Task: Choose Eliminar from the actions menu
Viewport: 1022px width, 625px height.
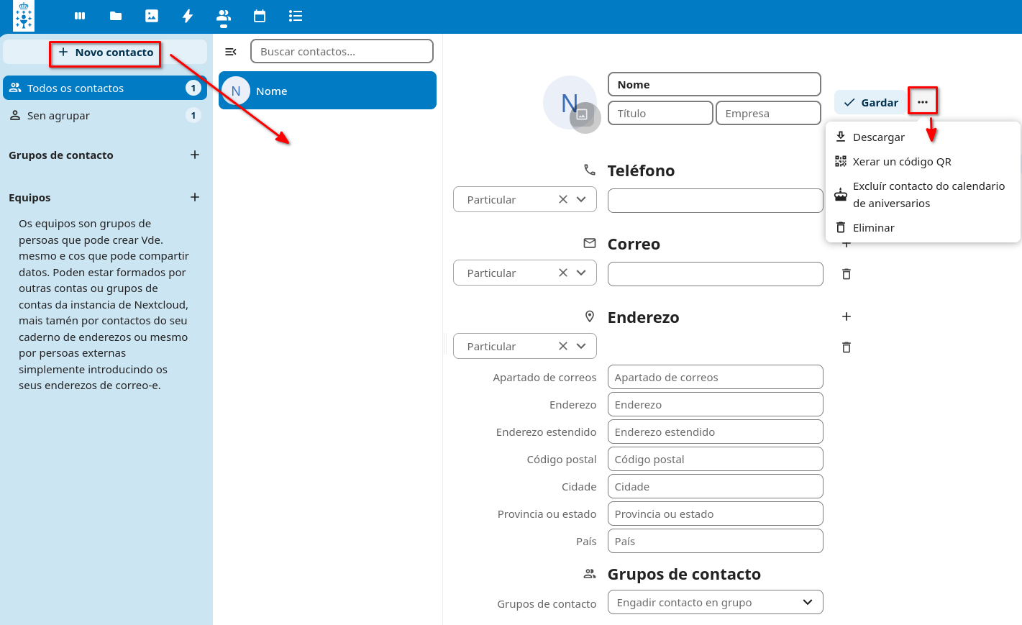Action: [x=873, y=227]
